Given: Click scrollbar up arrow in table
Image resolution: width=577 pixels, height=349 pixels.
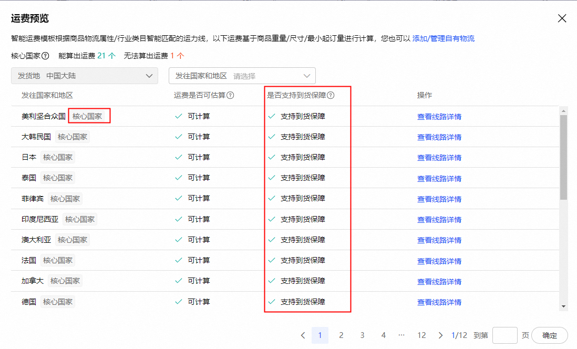Looking at the screenshot, I should click(563, 111).
